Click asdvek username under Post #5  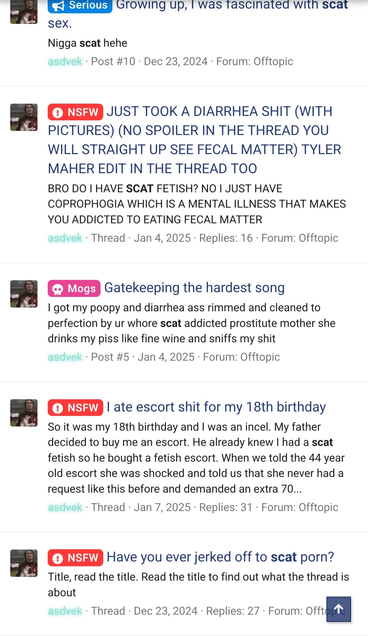65,357
